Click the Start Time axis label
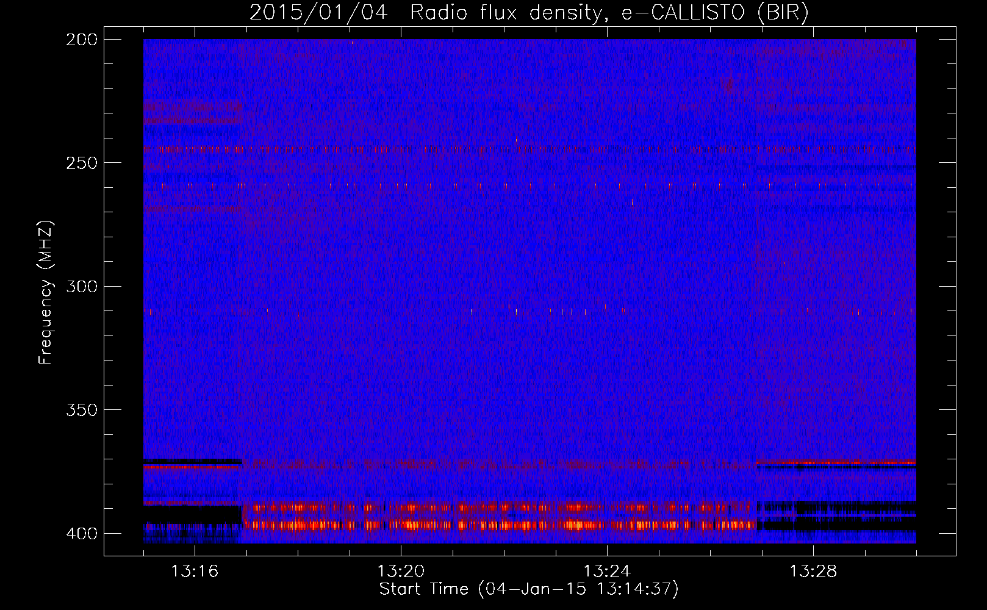 point(529,589)
